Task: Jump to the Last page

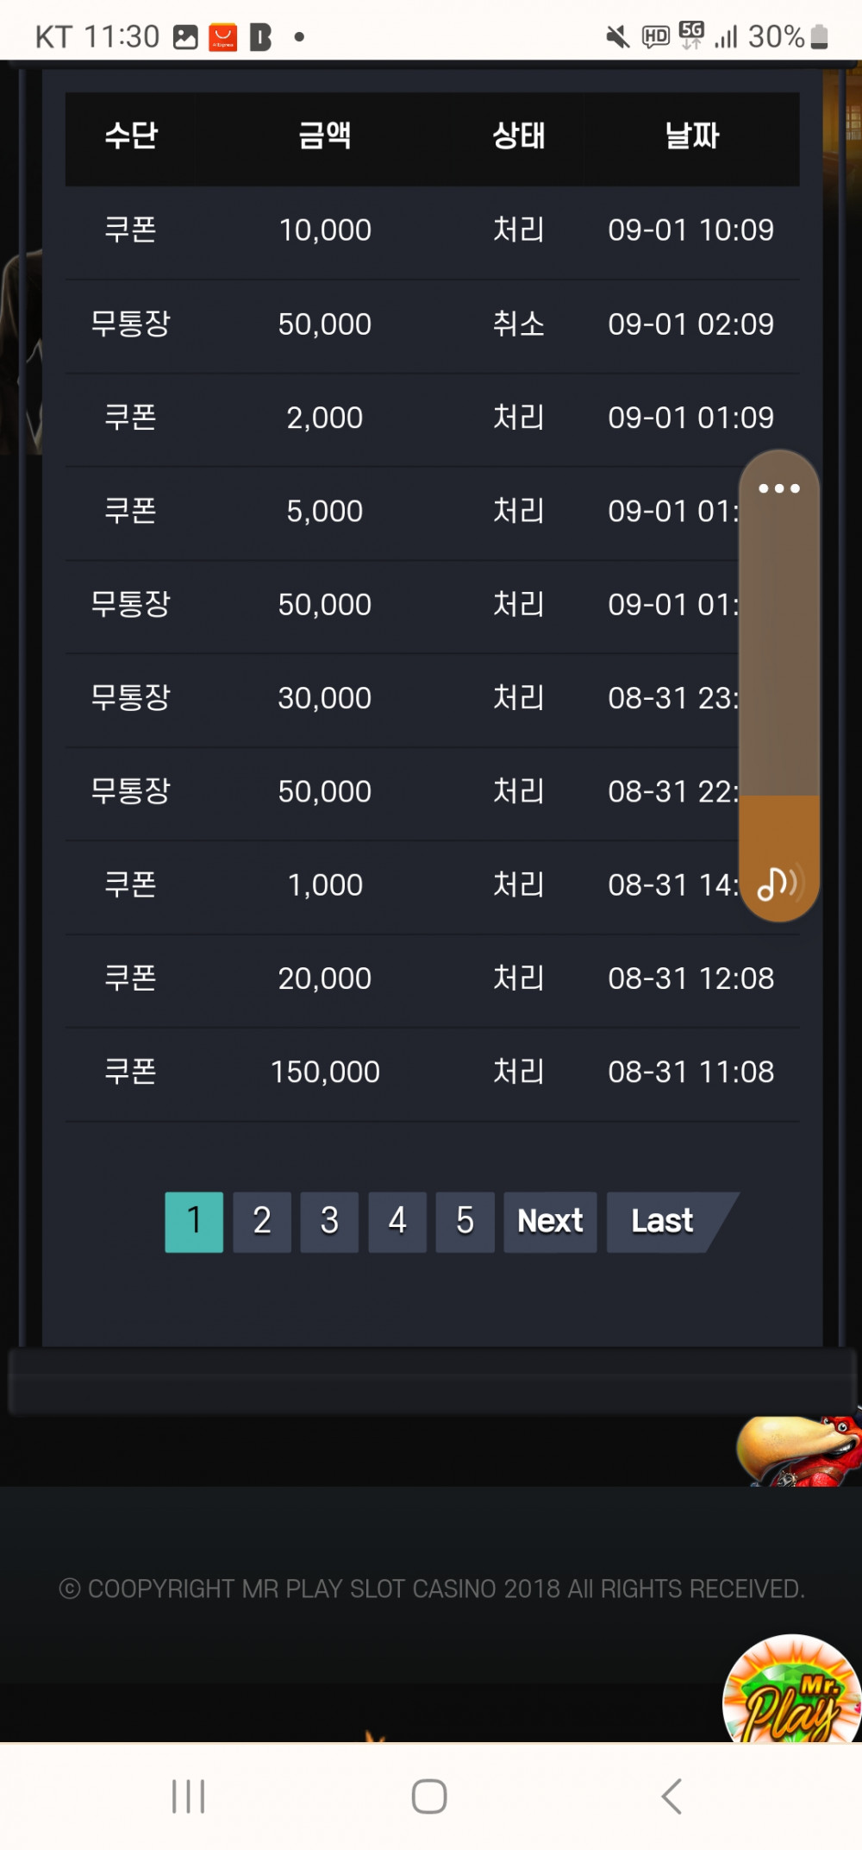Action: pyautogui.click(x=664, y=1222)
